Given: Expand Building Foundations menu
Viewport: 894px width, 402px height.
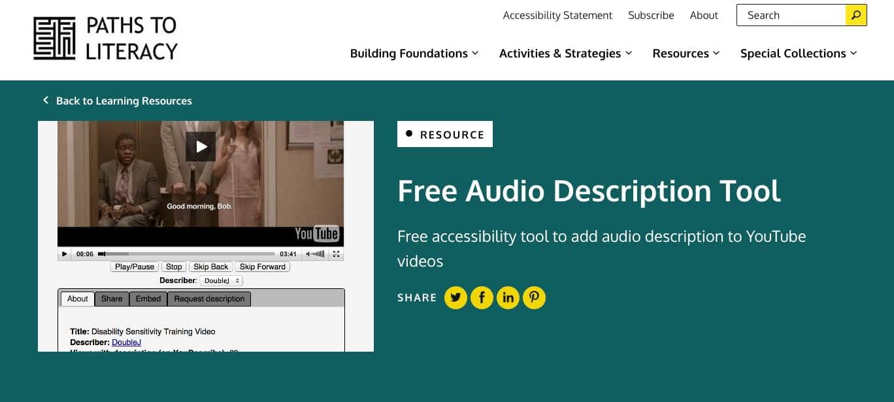Looking at the screenshot, I should click(414, 54).
